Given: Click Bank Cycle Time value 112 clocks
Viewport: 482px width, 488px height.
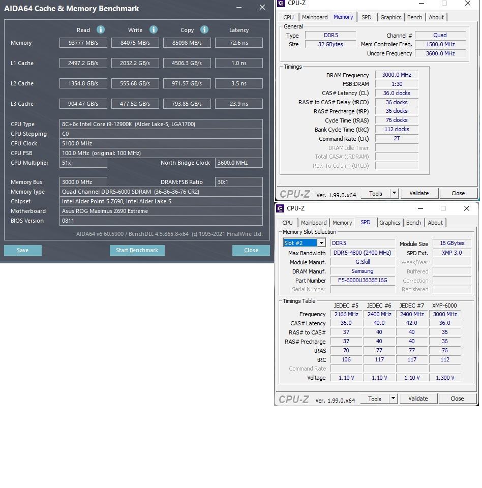Looking at the screenshot, I should (397, 129).
